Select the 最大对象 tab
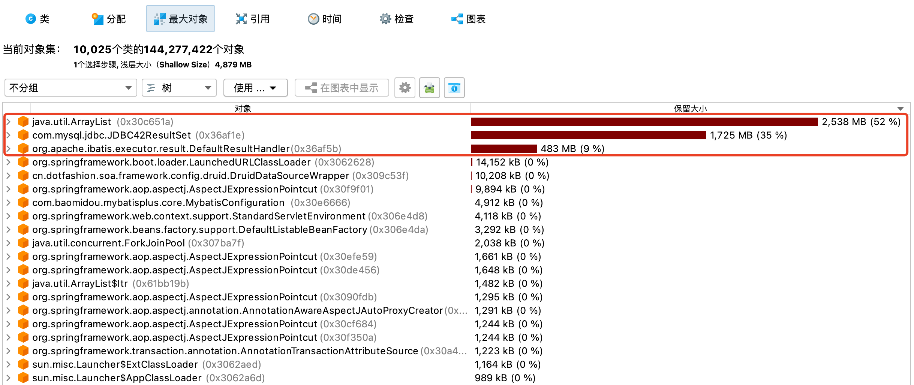Screen dimensions: 914x385 point(180,19)
